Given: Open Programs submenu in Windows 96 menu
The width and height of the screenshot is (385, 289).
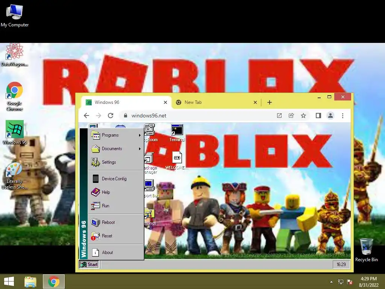Looking at the screenshot, I should coord(116,135).
